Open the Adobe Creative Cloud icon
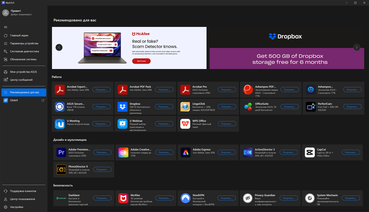 click(123, 153)
